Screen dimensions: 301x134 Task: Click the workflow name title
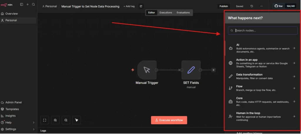click(90, 6)
